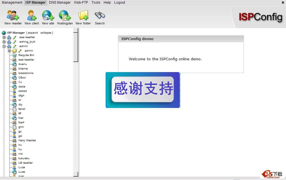Image resolution: width=286 pixels, height=180 pixels.
Task: Click the New client toolbar icon
Action: click(32, 15)
